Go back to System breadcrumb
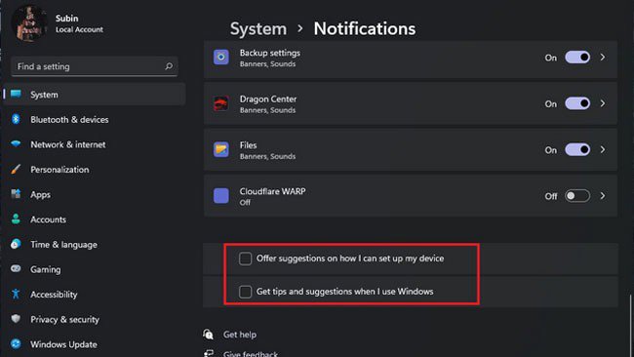The height and width of the screenshot is (357, 634). pyautogui.click(x=258, y=28)
